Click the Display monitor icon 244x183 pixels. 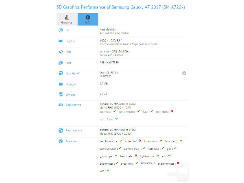61,41
